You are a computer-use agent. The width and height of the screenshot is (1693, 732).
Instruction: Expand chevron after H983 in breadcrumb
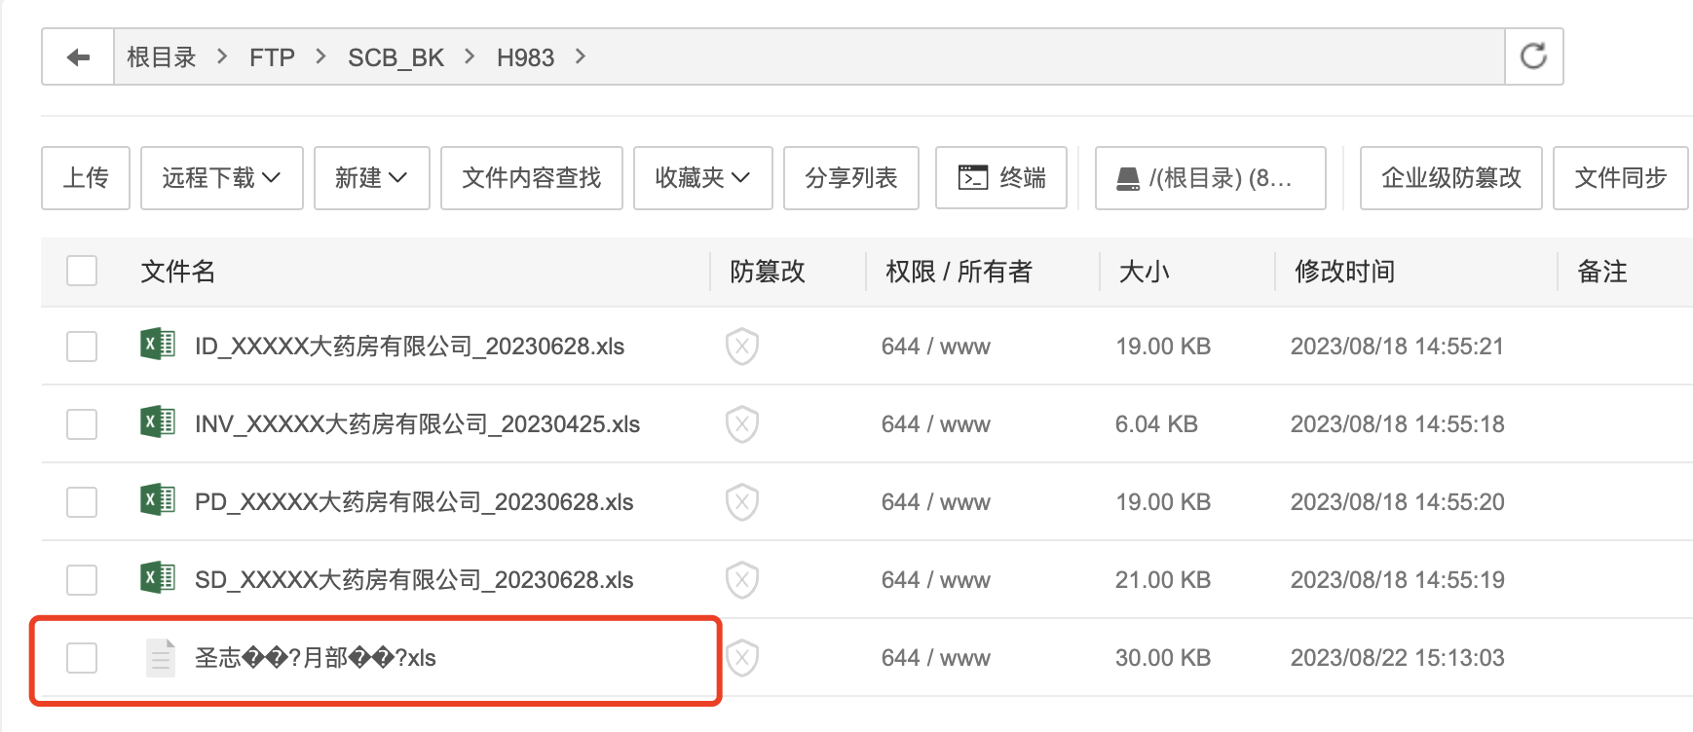click(x=581, y=56)
